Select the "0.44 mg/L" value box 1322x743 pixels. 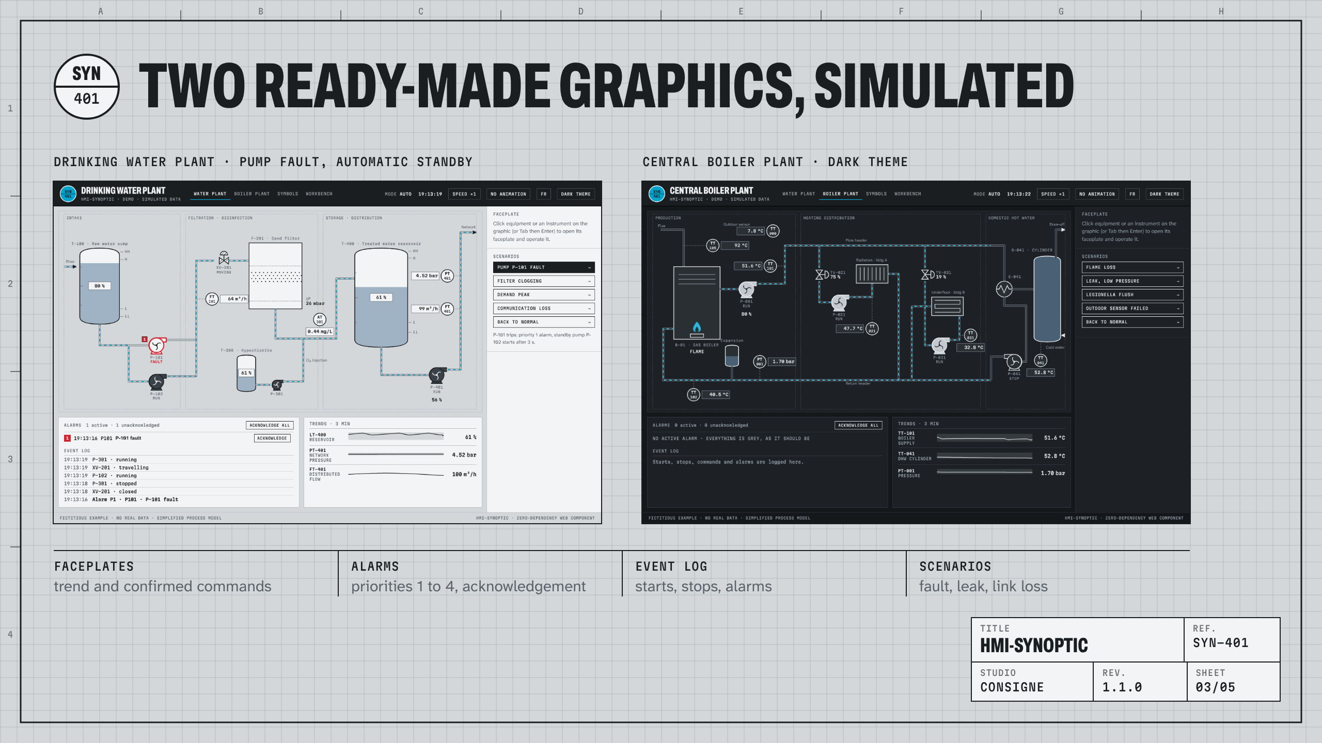(320, 332)
